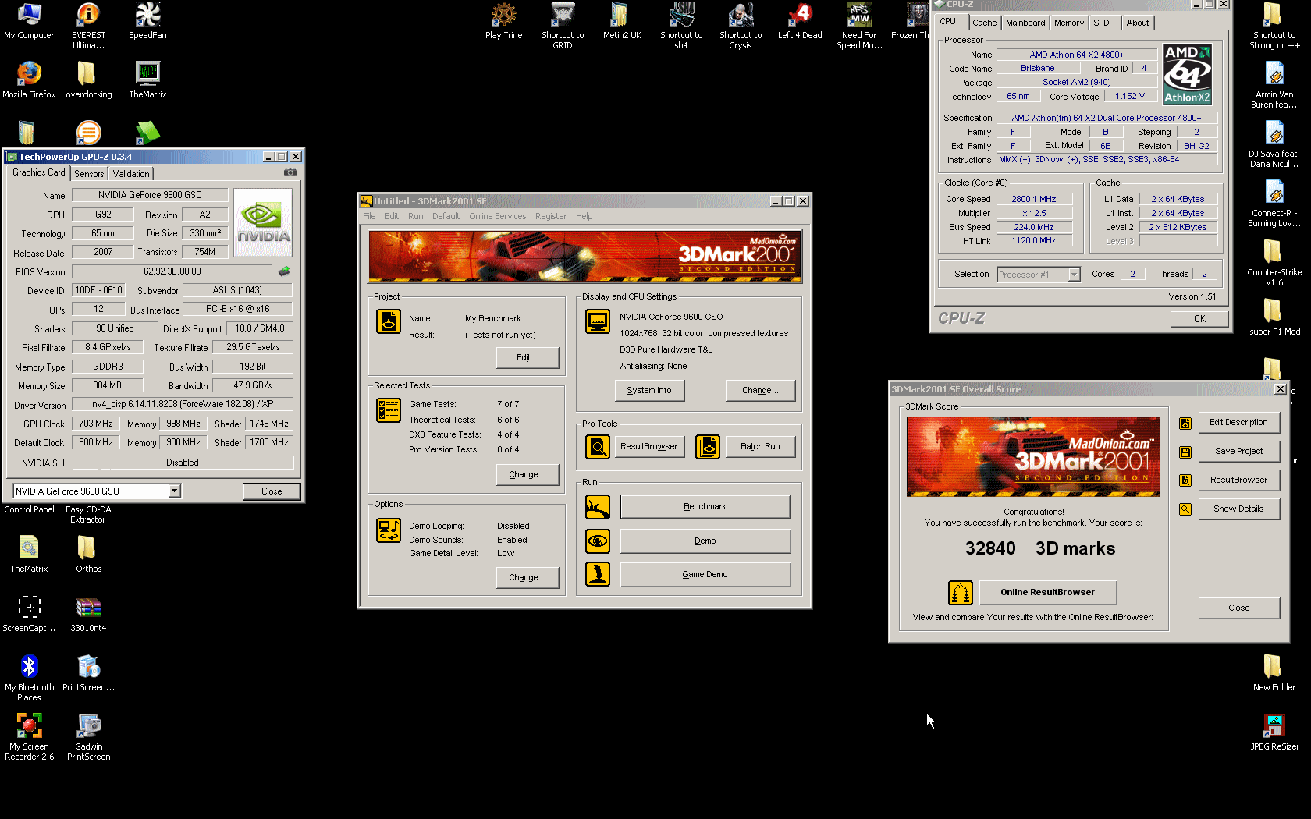Open the My Computer desktop icon

[x=29, y=20]
